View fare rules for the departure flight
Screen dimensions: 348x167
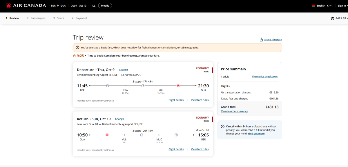point(200,100)
